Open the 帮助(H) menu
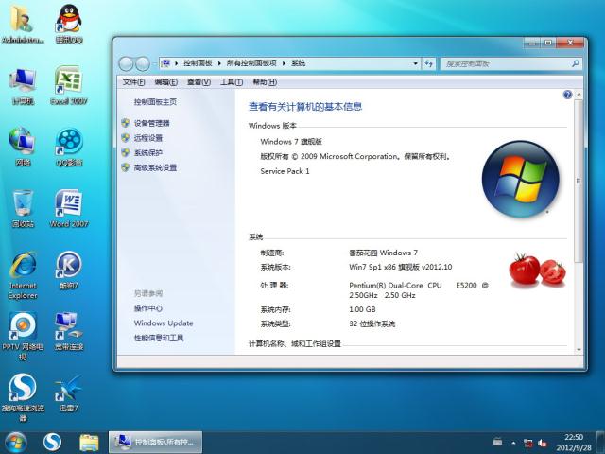Image resolution: width=605 pixels, height=454 pixels. tap(265, 82)
